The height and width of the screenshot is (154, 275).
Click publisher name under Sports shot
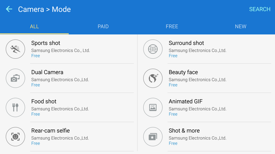[x=61, y=50]
